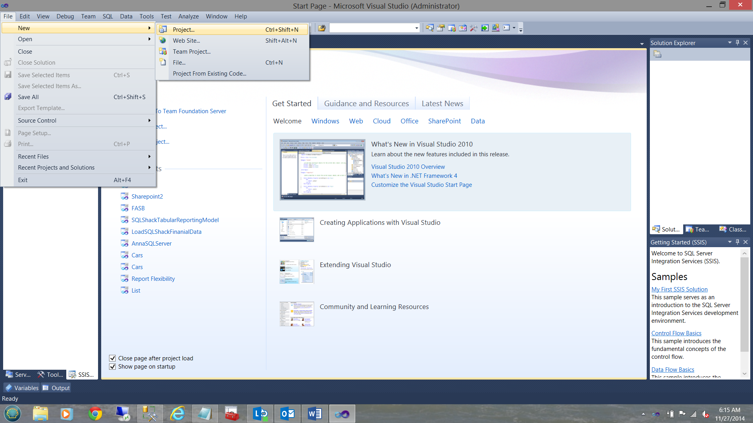Viewport: 753px width, 423px height.
Task: Click Save All menu entry
Action: (x=28, y=97)
